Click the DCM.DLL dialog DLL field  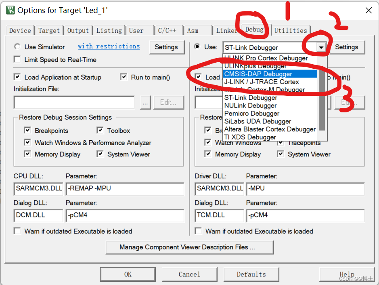pos(38,215)
